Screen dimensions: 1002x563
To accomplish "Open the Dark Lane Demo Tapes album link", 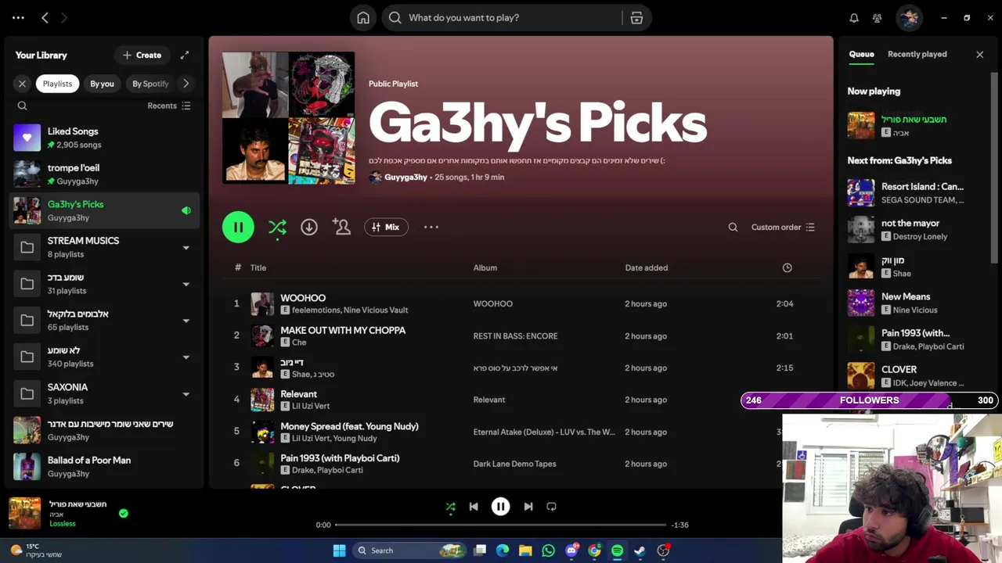I will pos(514,464).
